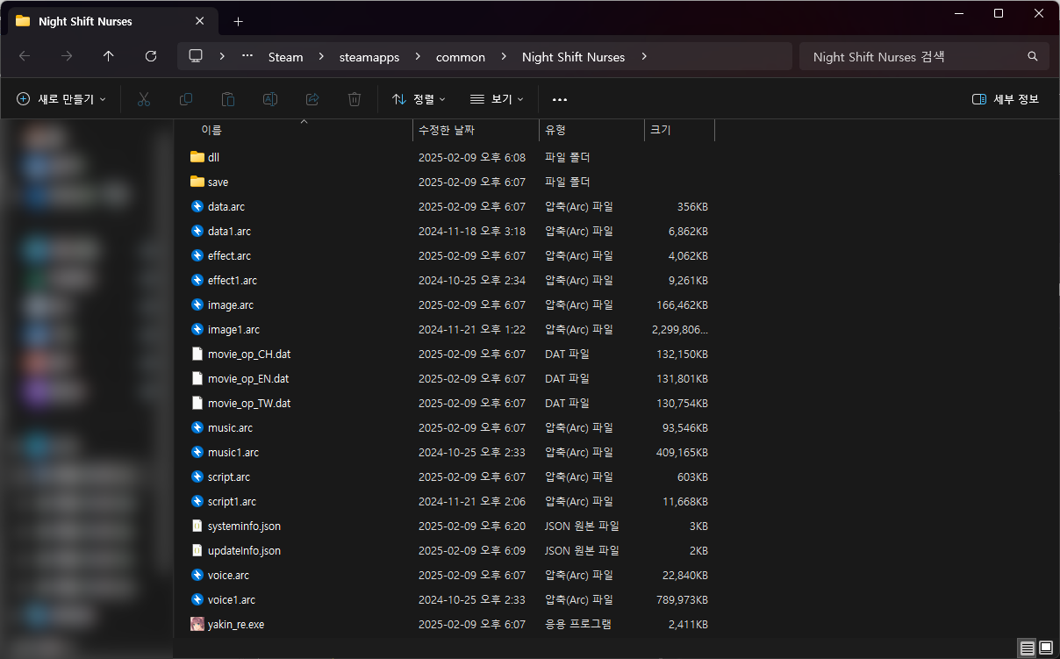Switch to details view icon
The height and width of the screenshot is (659, 1060).
point(1027,648)
